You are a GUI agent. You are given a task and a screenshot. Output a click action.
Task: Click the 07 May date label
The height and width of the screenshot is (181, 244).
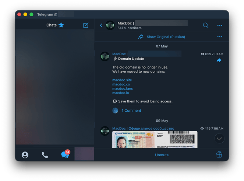pos(162,46)
